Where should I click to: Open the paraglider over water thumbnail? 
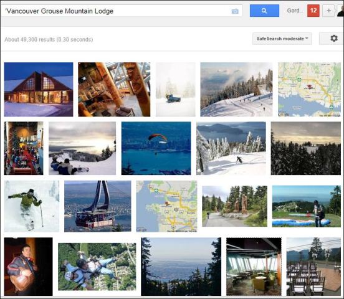click(156, 148)
